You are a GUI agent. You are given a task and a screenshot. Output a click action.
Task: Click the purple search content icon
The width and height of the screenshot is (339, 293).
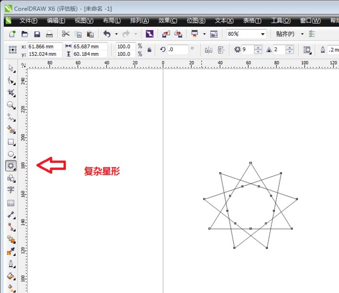click(x=150, y=34)
